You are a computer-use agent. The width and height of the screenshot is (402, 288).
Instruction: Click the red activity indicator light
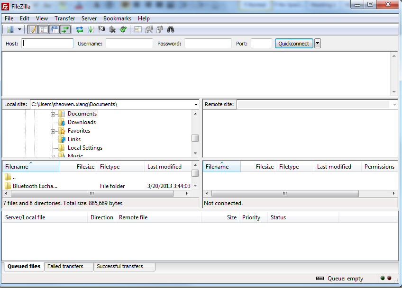tap(389, 278)
